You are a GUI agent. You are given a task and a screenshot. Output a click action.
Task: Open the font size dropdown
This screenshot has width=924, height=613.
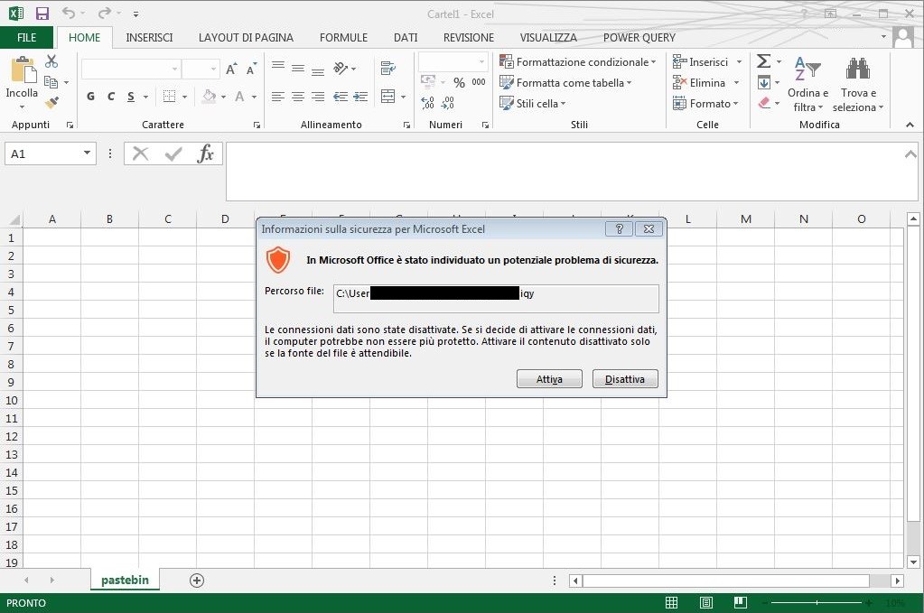pyautogui.click(x=213, y=69)
